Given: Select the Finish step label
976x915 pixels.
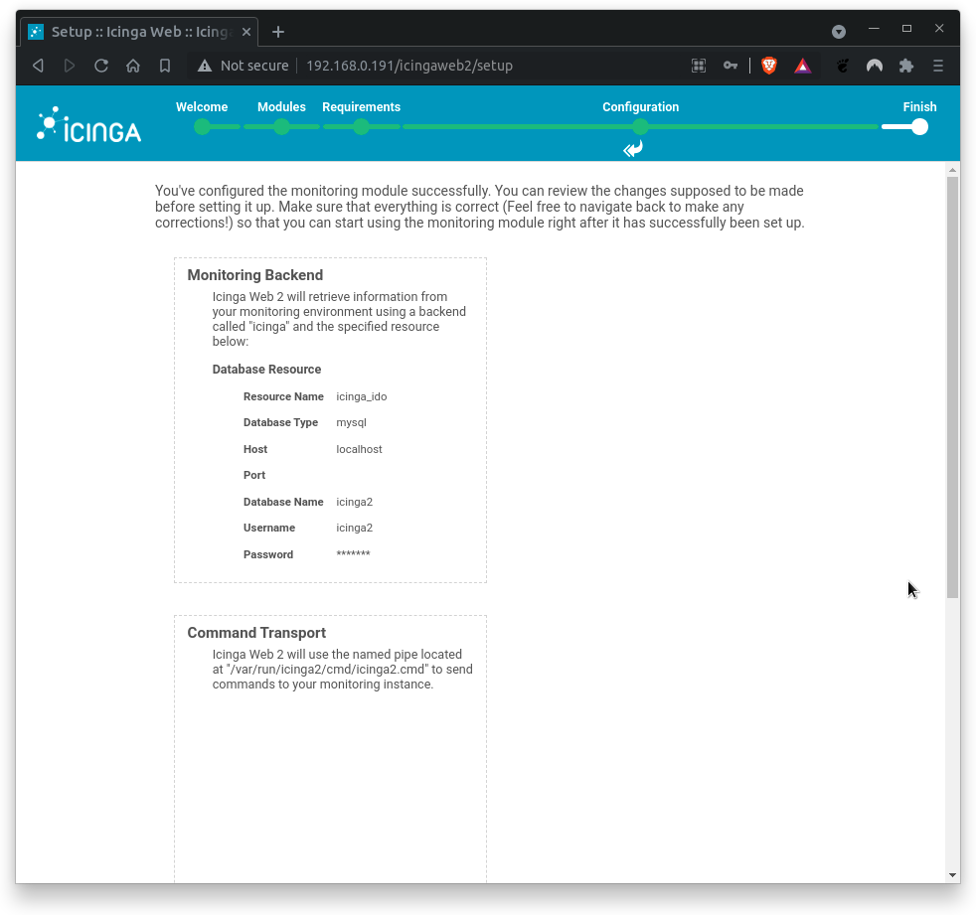Looking at the screenshot, I should coord(919,106).
